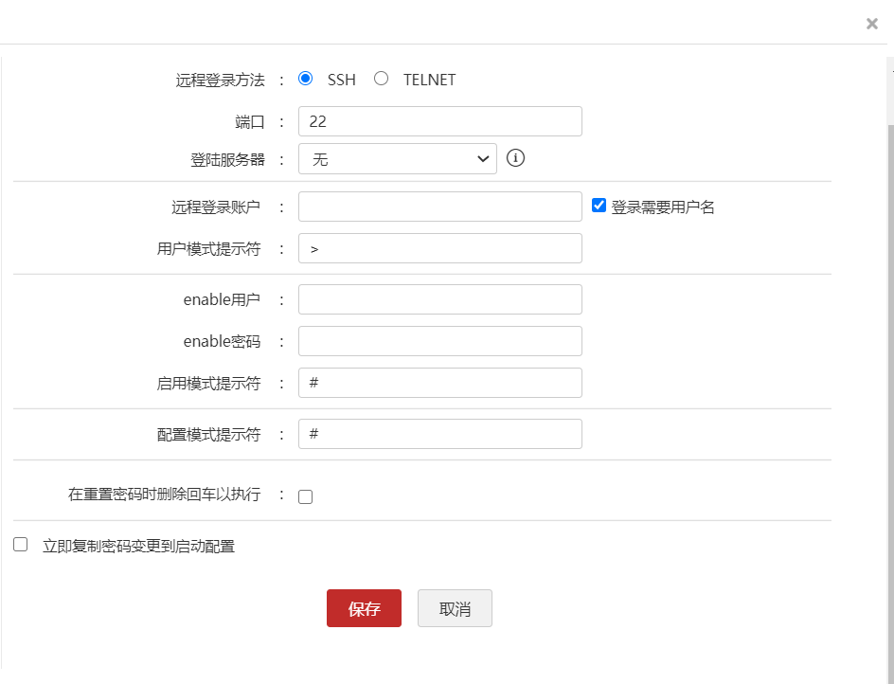Click into the 端口 field
Image resolution: width=894 pixels, height=684 pixels.
pyautogui.click(x=439, y=121)
